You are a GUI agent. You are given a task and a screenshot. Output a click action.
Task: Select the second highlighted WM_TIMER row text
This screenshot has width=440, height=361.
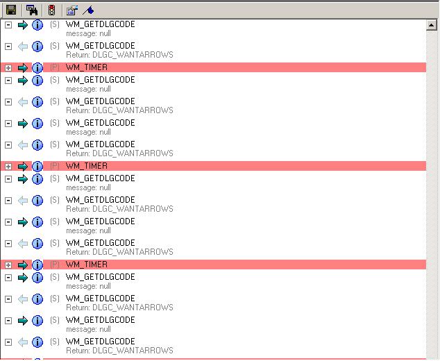tap(87, 166)
